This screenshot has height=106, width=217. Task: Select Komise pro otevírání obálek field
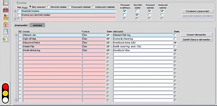69,15
